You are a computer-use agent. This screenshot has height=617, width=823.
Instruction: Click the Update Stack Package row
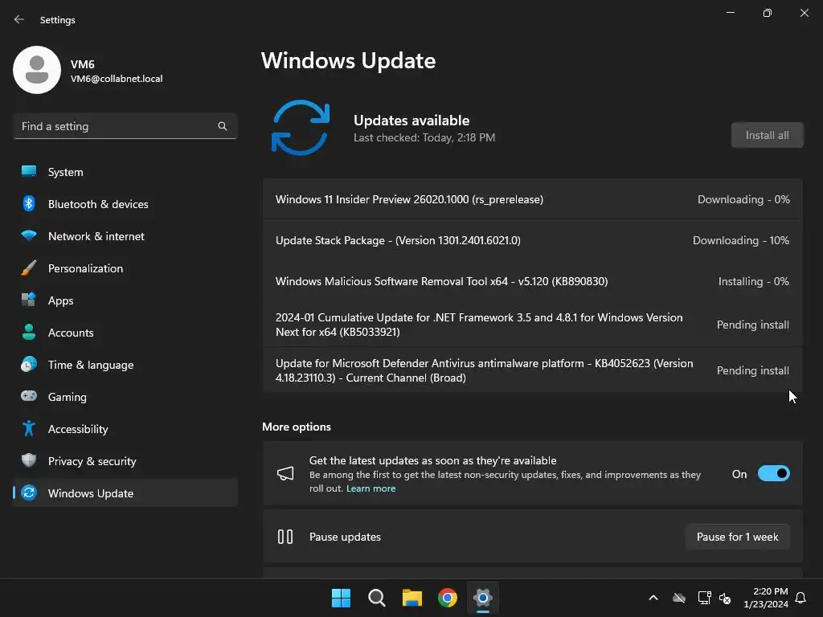click(x=533, y=240)
